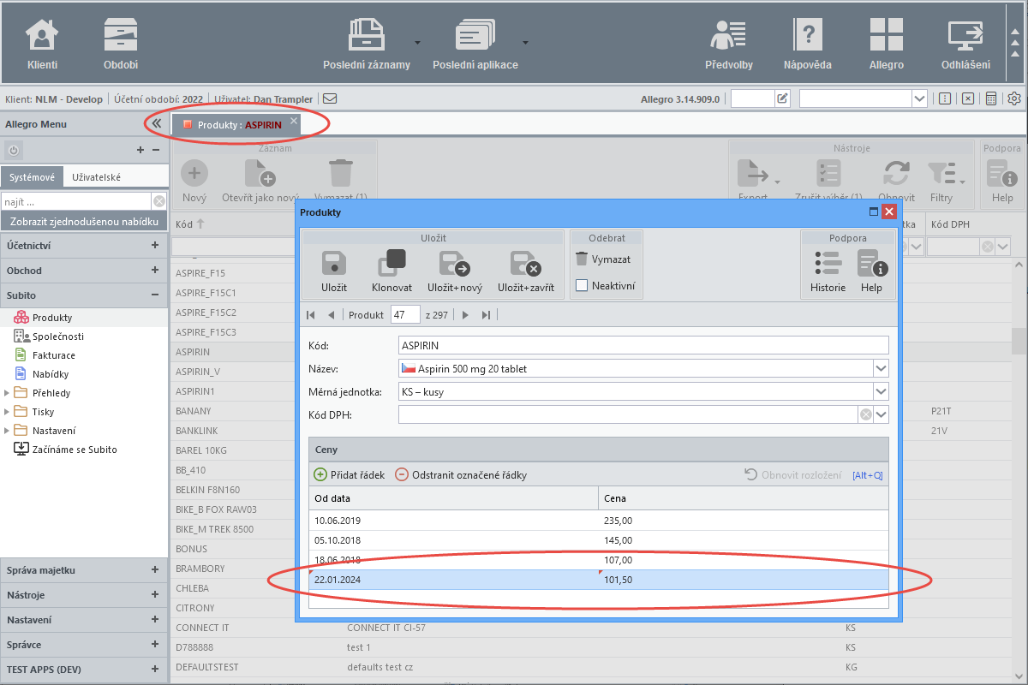
Task: Open the Klienti home icon
Action: tap(42, 36)
